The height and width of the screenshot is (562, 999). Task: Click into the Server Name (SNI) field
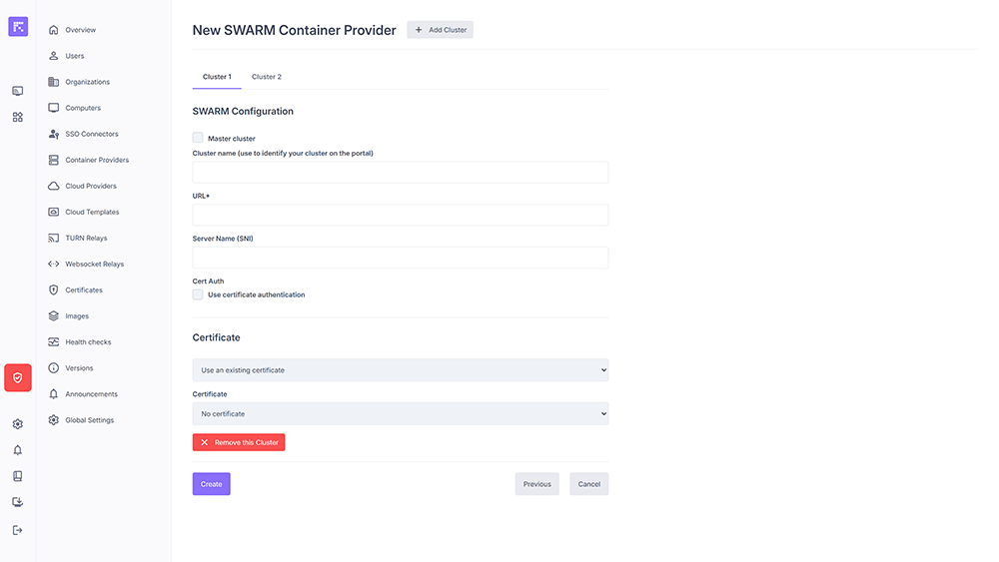(400, 258)
